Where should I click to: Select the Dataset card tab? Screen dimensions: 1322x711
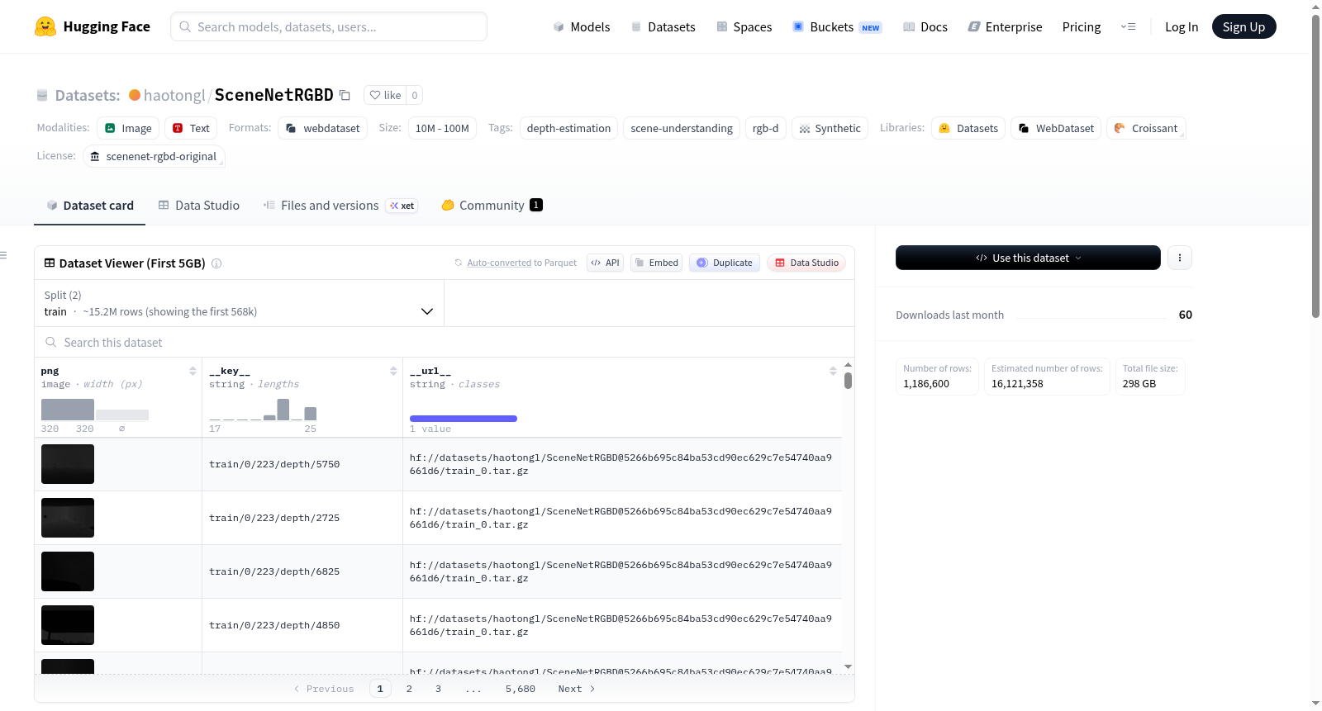pyautogui.click(x=90, y=206)
